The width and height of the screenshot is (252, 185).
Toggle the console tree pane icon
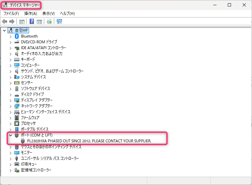[22, 21]
